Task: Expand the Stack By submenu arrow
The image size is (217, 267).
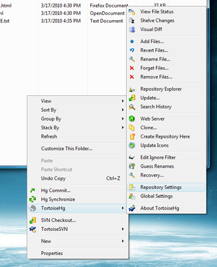Action: pyautogui.click(x=123, y=127)
